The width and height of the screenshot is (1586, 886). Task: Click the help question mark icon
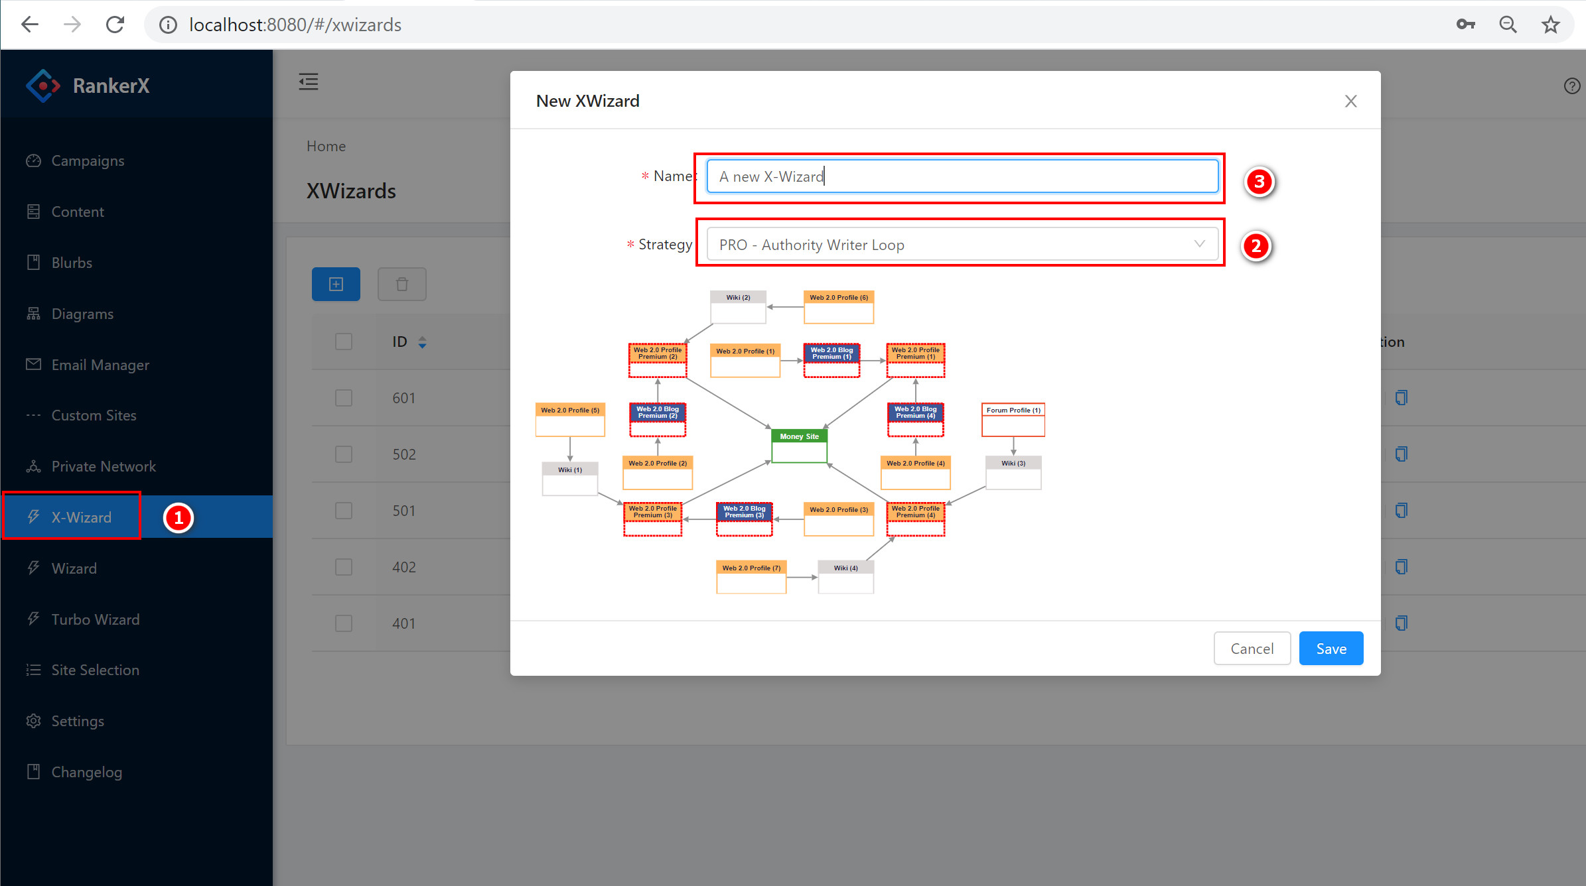click(x=1571, y=86)
